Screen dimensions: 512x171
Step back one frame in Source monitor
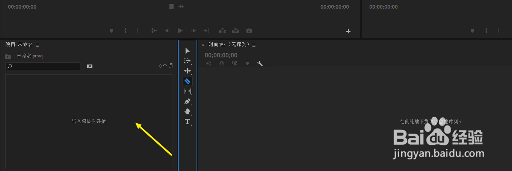point(167,31)
